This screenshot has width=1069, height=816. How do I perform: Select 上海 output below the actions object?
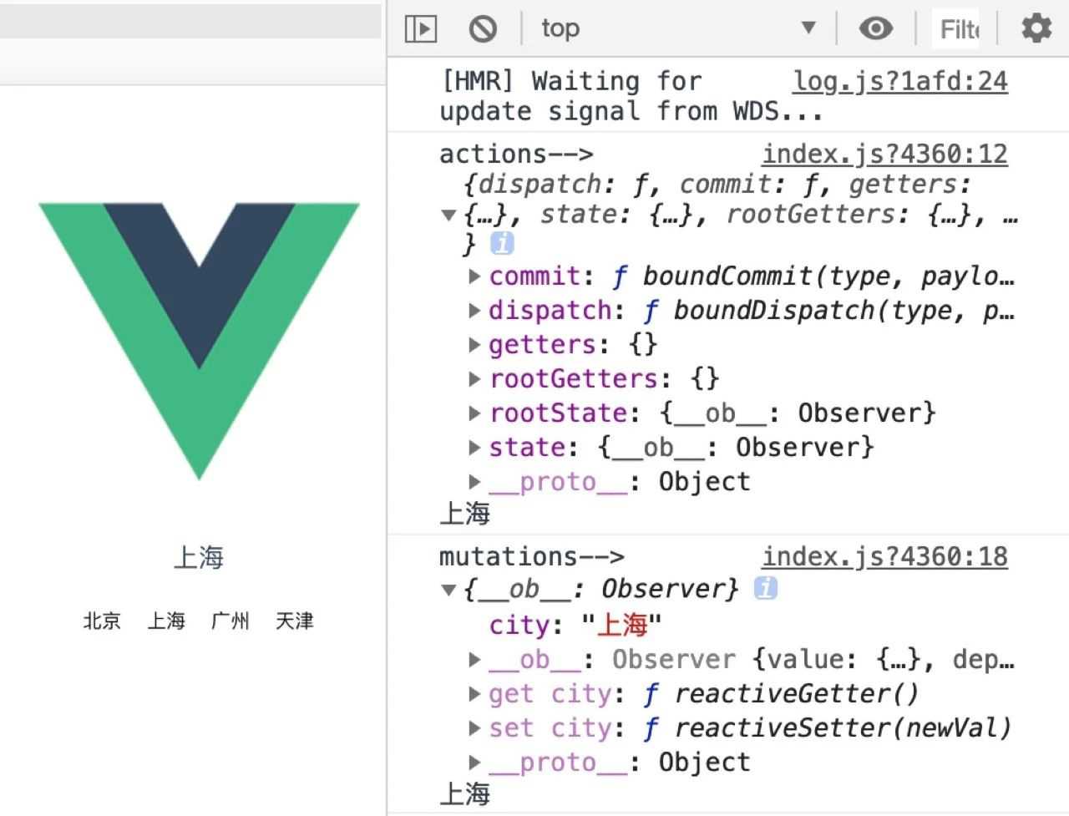pyautogui.click(x=464, y=514)
